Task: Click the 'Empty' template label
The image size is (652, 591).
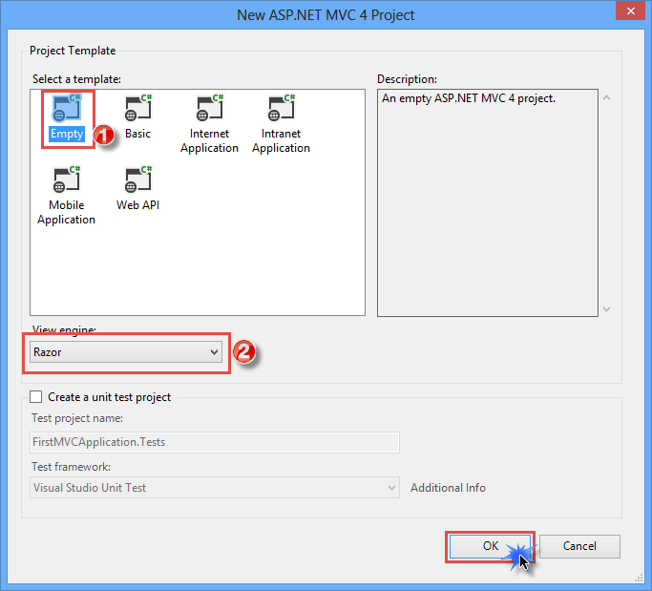Action: (x=67, y=134)
